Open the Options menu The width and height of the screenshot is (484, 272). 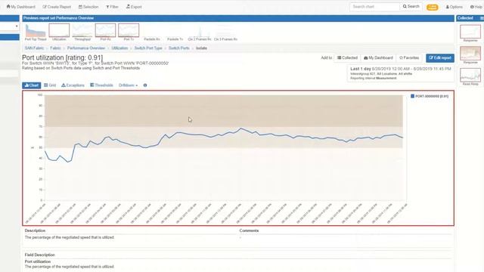pos(454,7)
